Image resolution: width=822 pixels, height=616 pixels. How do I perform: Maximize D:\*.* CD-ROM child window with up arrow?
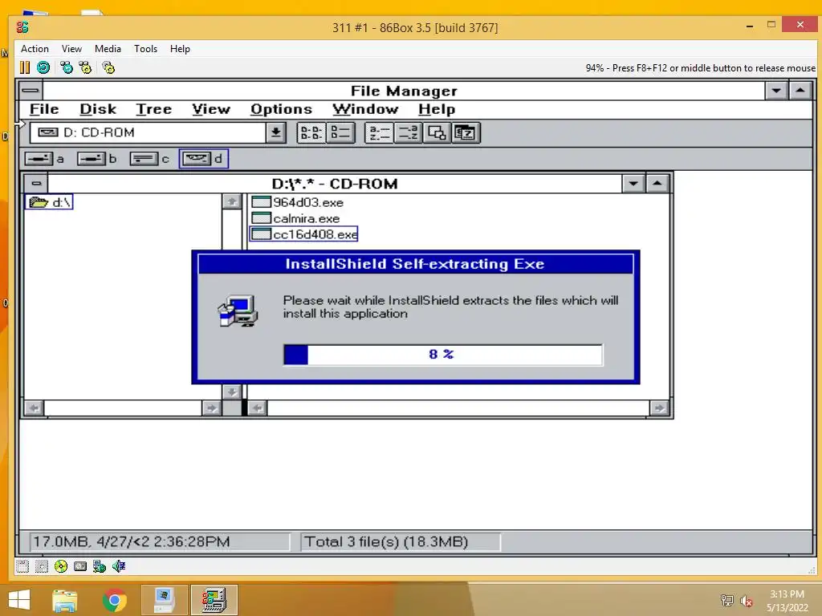click(x=657, y=184)
